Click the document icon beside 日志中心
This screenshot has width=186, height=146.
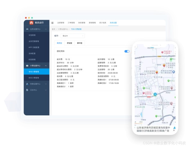point(27,90)
